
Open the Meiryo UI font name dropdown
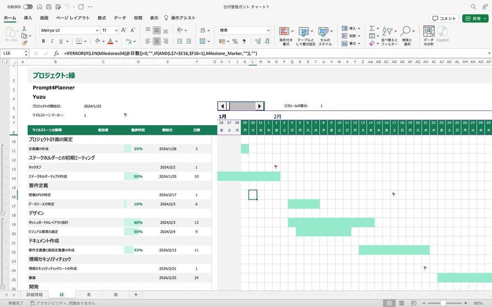point(97,30)
